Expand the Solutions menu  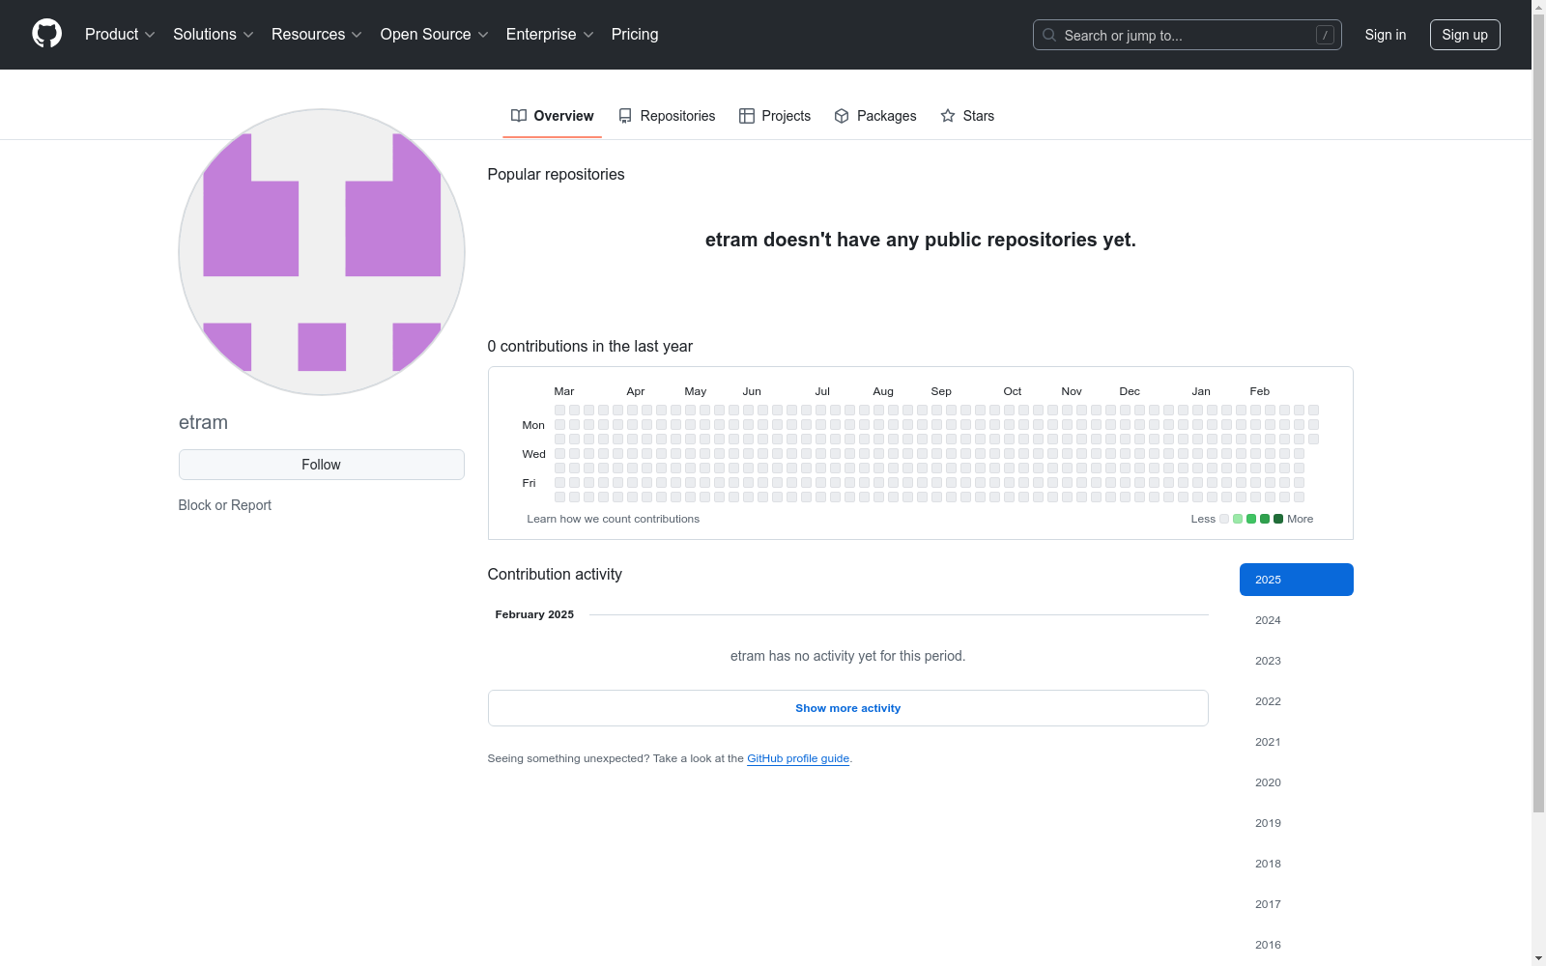click(x=214, y=35)
